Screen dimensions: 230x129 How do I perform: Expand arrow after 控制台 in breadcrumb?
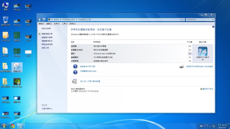point(61,19)
